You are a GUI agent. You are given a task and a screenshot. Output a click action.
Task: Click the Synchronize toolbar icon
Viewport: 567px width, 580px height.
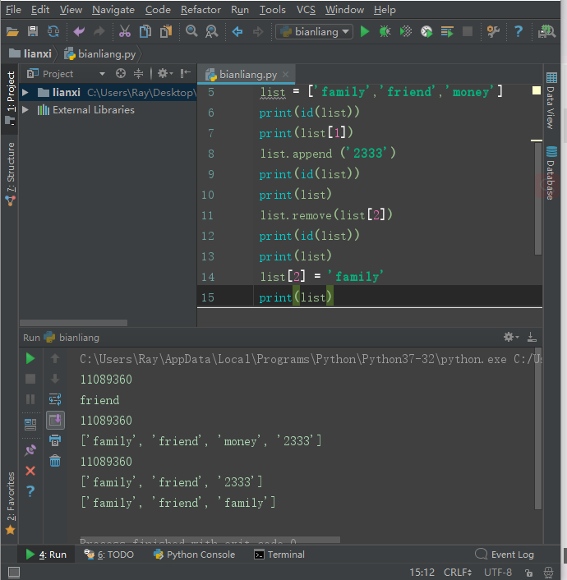pyautogui.click(x=53, y=32)
